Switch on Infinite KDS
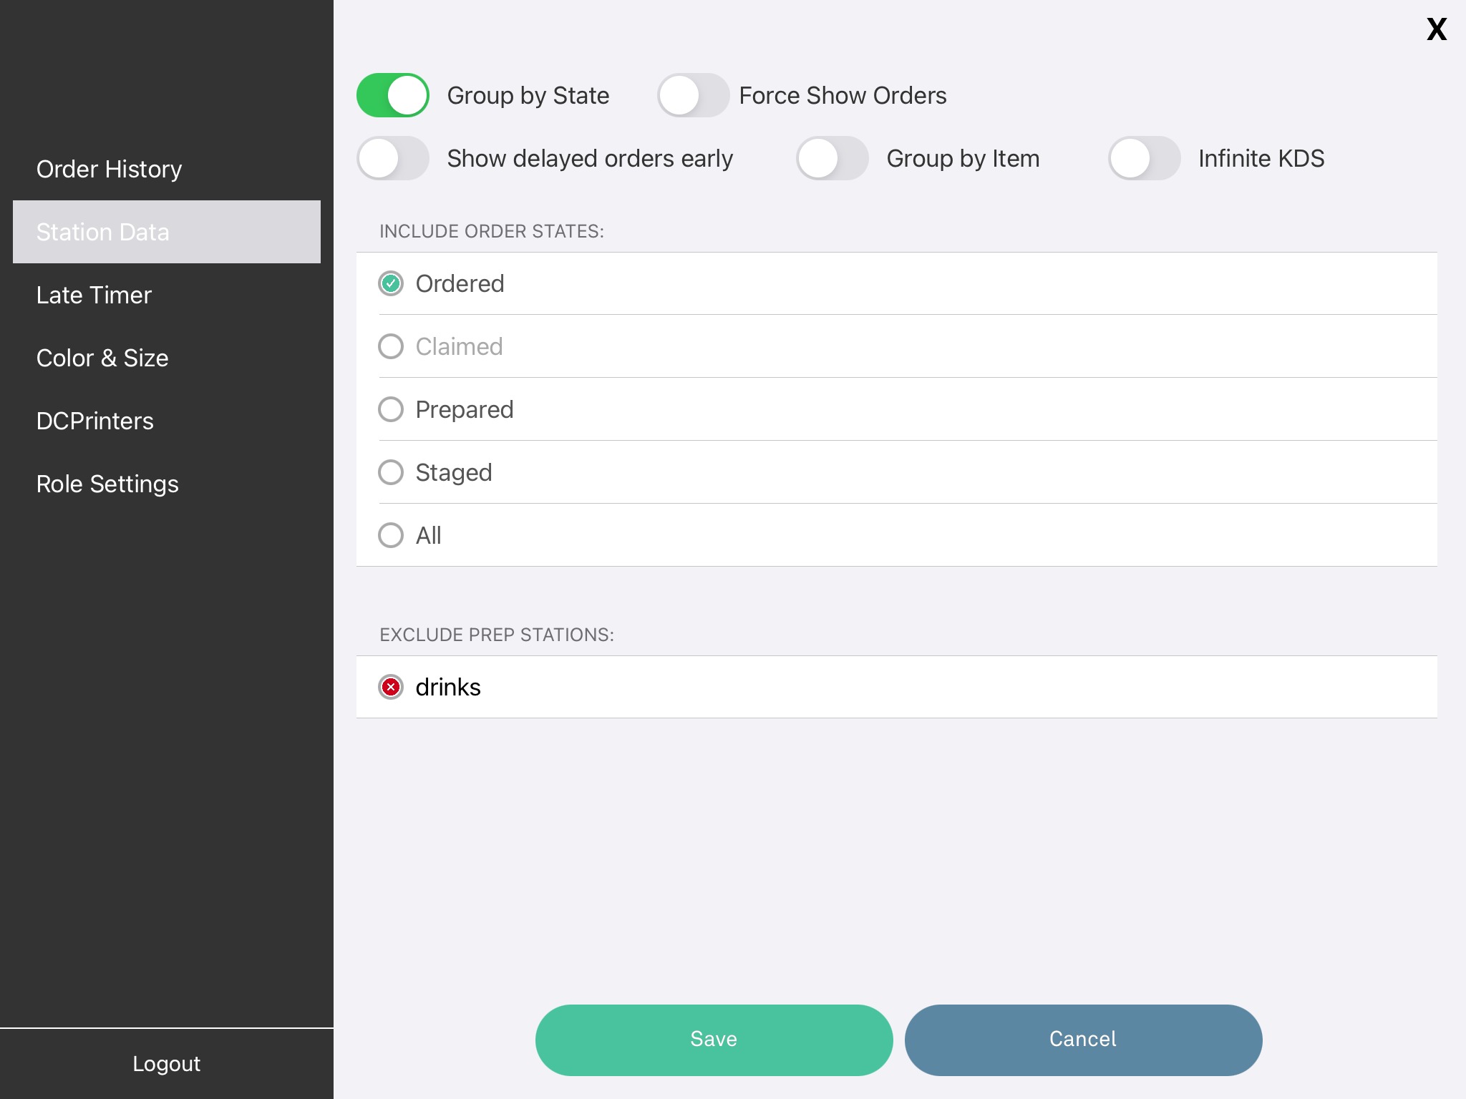The height and width of the screenshot is (1099, 1466). point(1145,158)
